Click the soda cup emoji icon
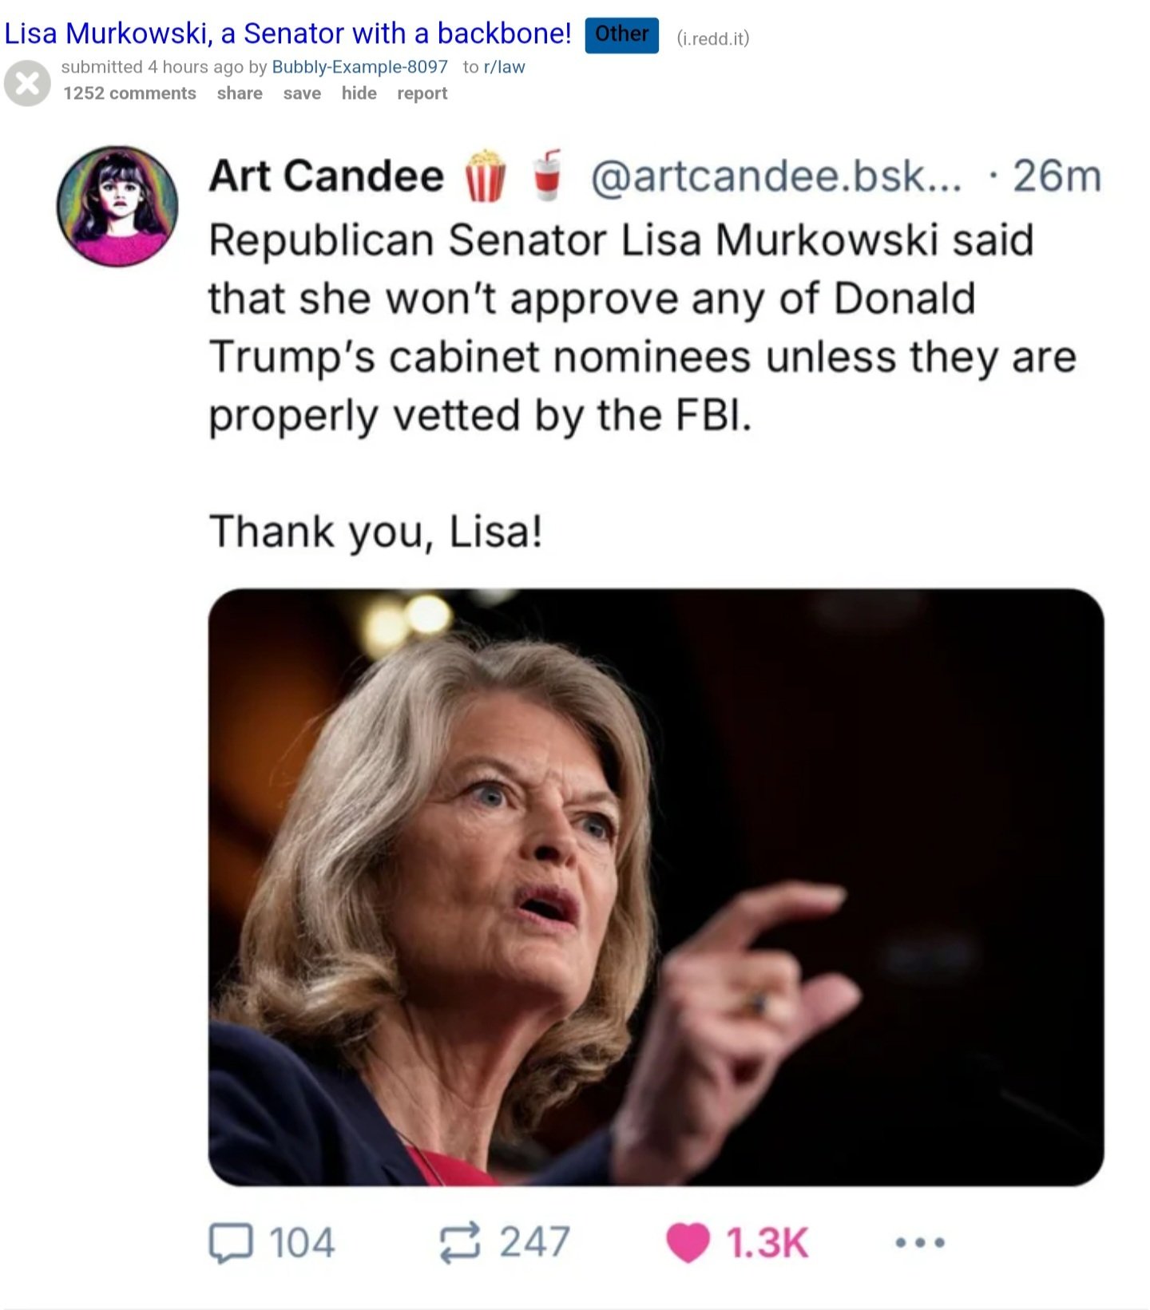The image size is (1150, 1310). tap(547, 175)
